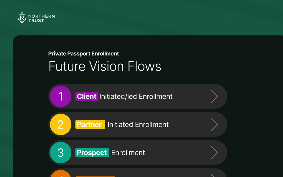Open the fourth flow row's chevron arrow
Viewport: 283px width, 177px height.
pyautogui.click(x=214, y=176)
